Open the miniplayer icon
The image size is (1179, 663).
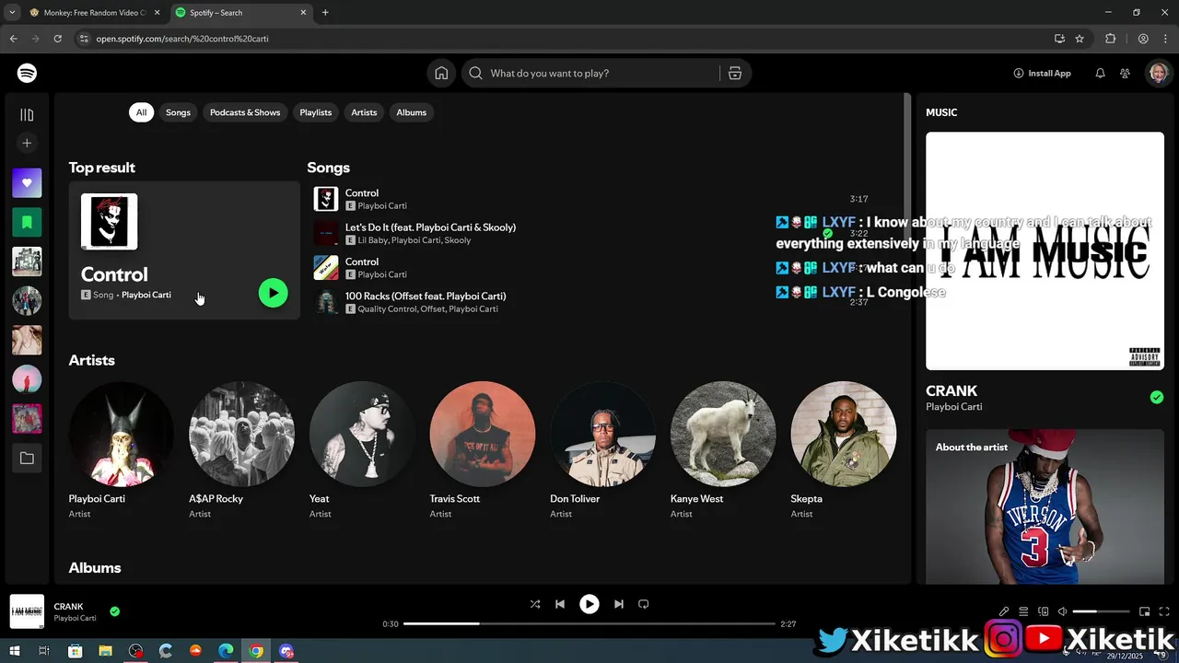[x=1145, y=611]
